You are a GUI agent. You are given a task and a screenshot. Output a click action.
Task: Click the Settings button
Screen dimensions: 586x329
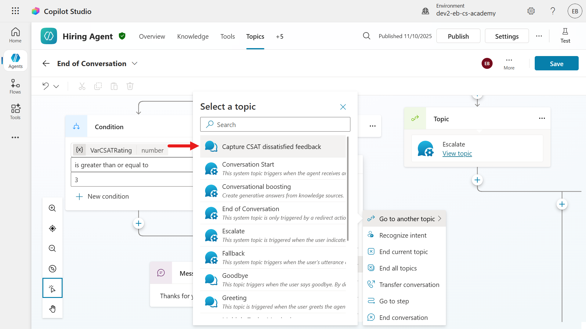point(507,36)
